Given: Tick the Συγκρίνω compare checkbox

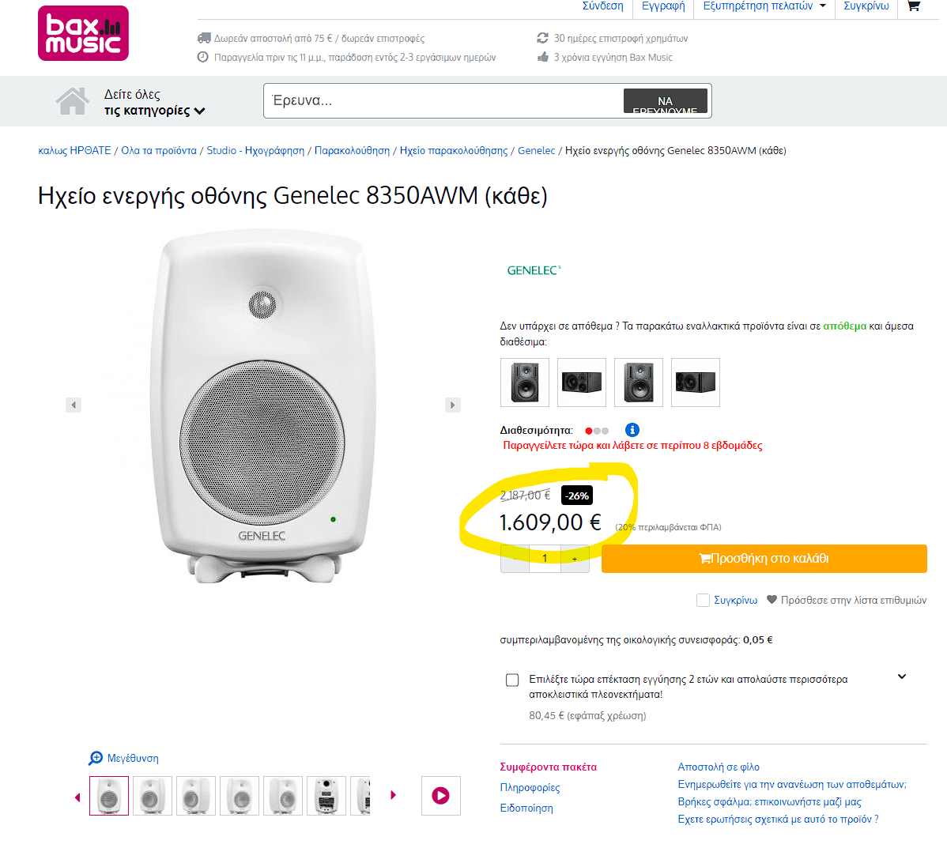Looking at the screenshot, I should click(x=703, y=601).
